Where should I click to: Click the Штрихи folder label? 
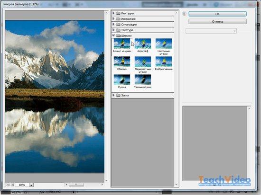coord(126,35)
